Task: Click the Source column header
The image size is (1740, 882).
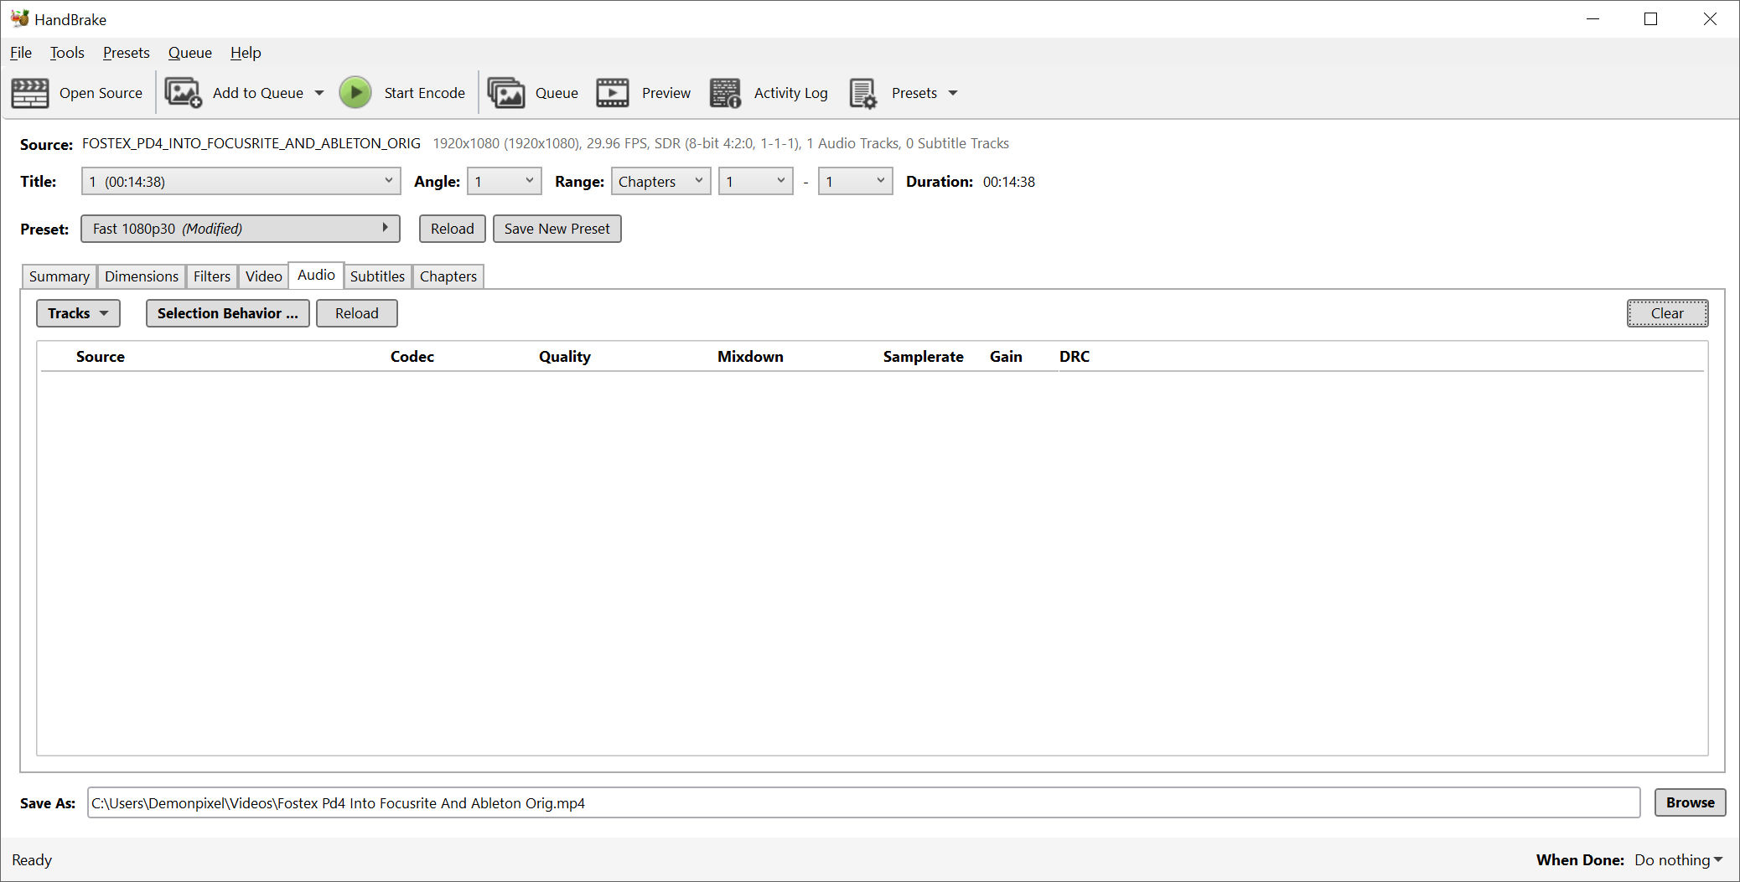Action: pyautogui.click(x=101, y=357)
